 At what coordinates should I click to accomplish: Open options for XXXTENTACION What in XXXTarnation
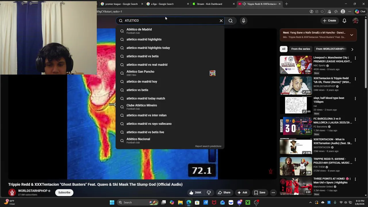pos(355,140)
